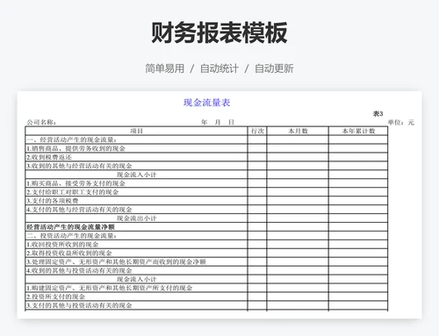The width and height of the screenshot is (439, 336).
Task: Click row 4.收到的其他与投资活动有关的现金
Action: pos(206,270)
